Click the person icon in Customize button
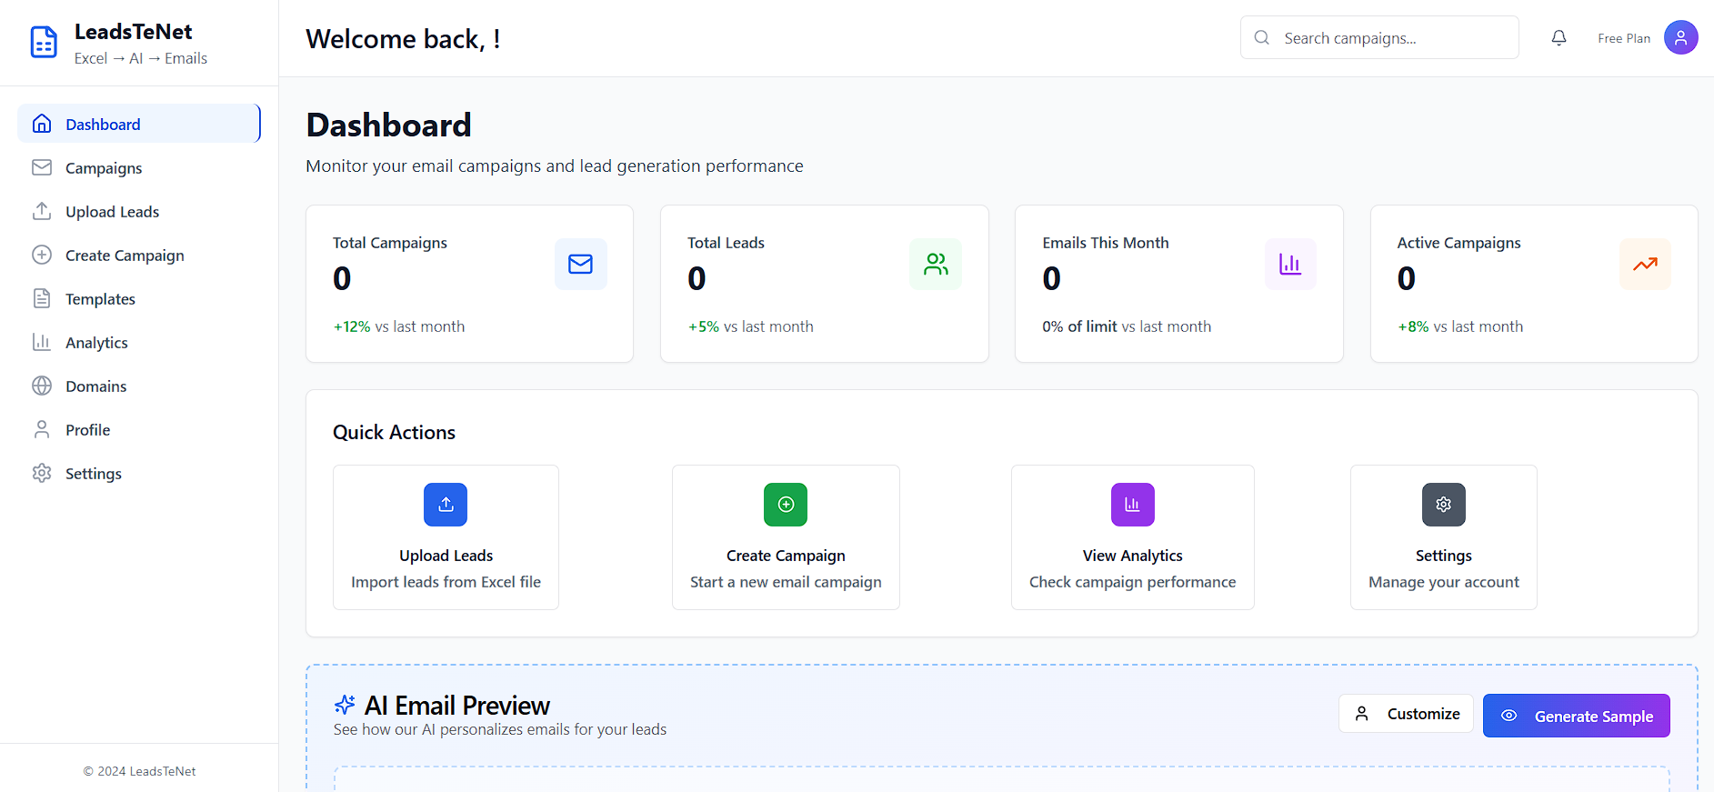Screen dimensions: 1714x792 (1362, 714)
